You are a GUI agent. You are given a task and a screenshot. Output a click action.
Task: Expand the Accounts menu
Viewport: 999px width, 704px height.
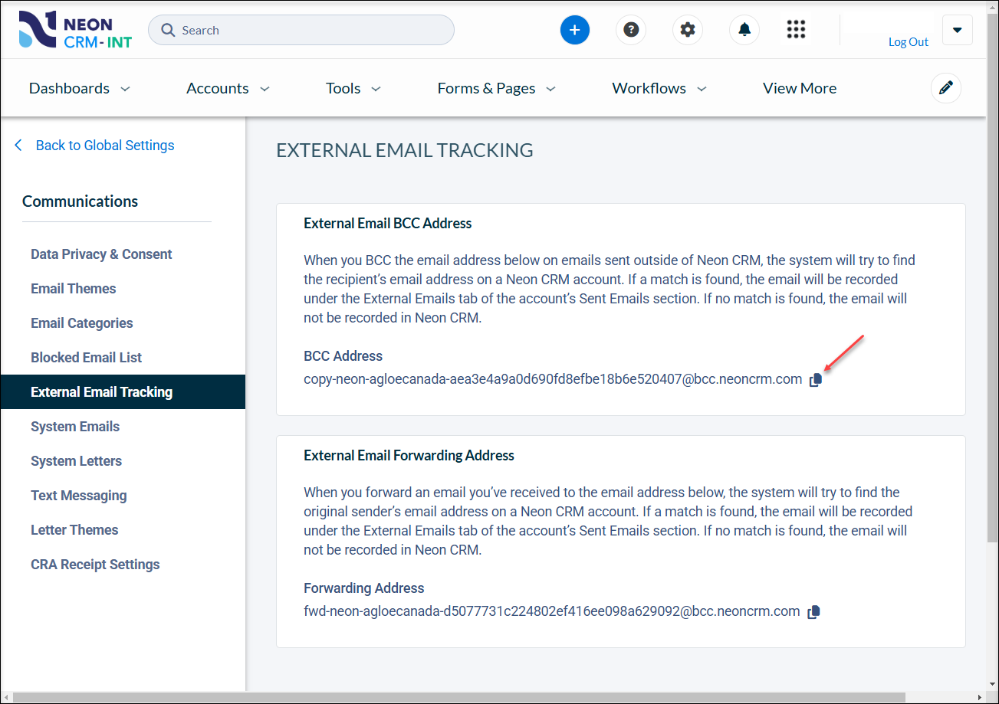pos(228,88)
